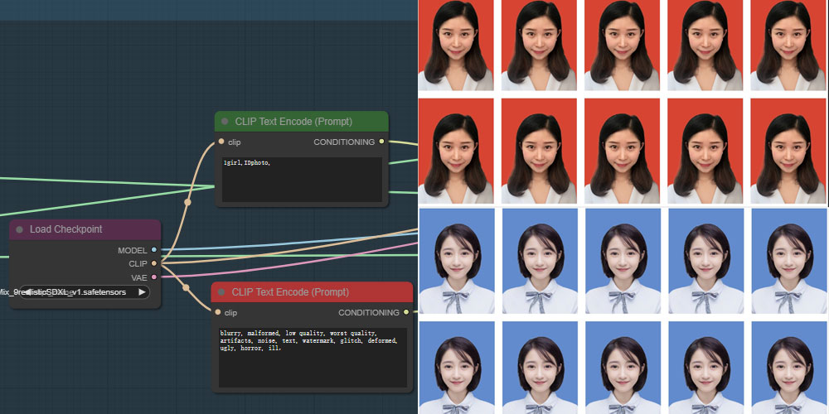Click the link midpoint on the wire to the green prompt node
The width and height of the screenshot is (829, 414).
(187, 202)
